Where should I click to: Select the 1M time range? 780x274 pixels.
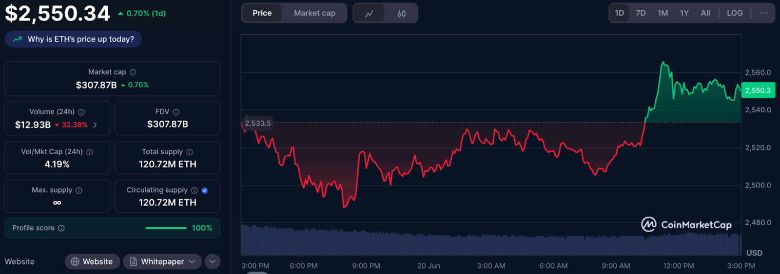pyautogui.click(x=663, y=13)
